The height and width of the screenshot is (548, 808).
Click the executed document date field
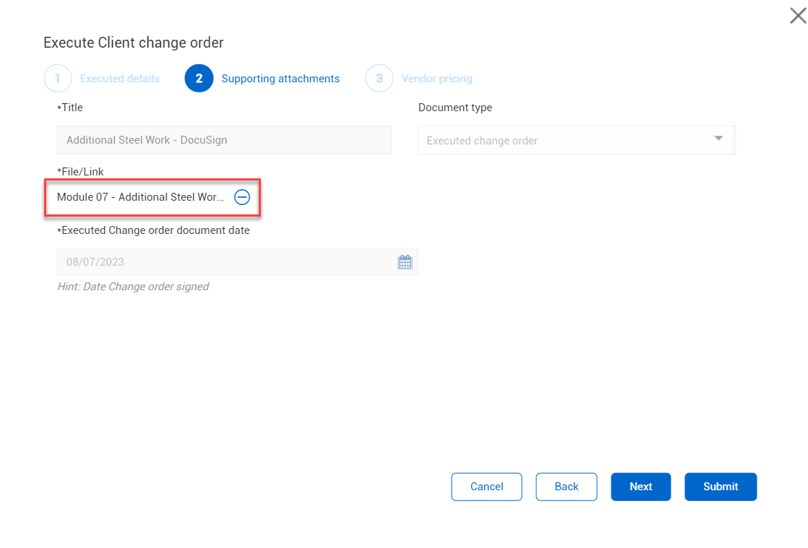click(224, 262)
